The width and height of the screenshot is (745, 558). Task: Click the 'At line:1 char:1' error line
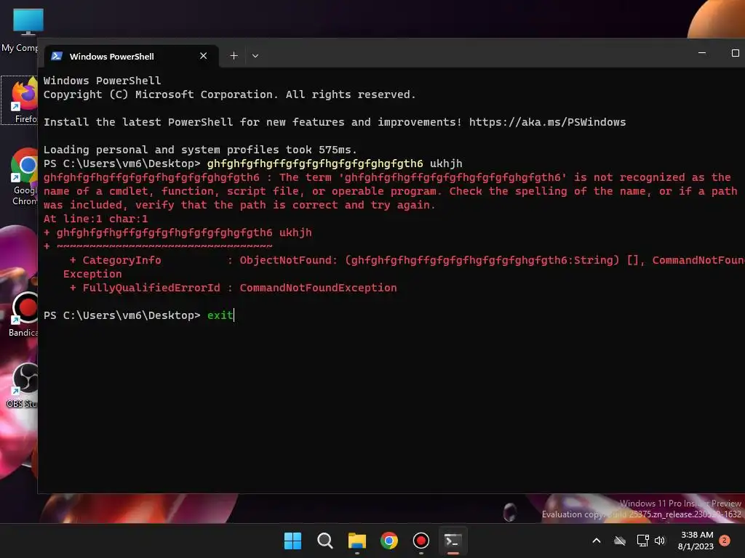95,219
